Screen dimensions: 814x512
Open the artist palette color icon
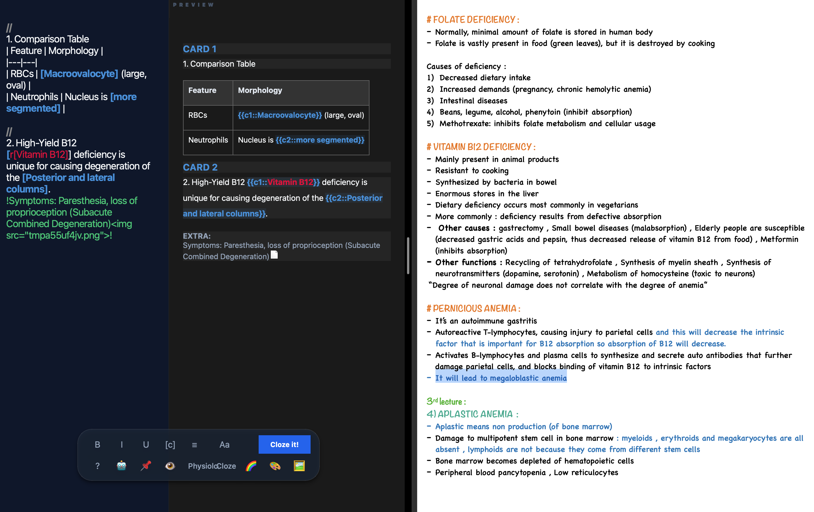click(275, 466)
